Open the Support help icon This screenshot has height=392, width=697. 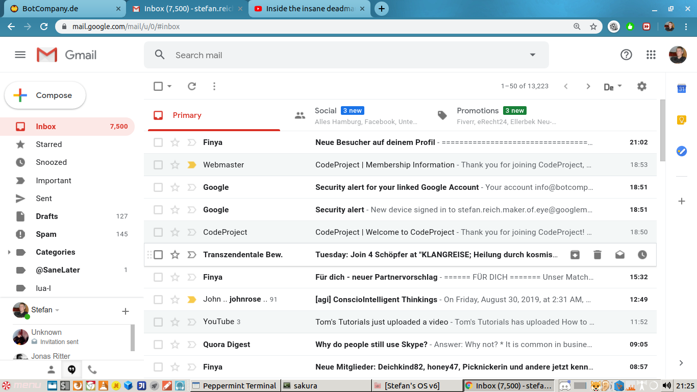coord(626,55)
